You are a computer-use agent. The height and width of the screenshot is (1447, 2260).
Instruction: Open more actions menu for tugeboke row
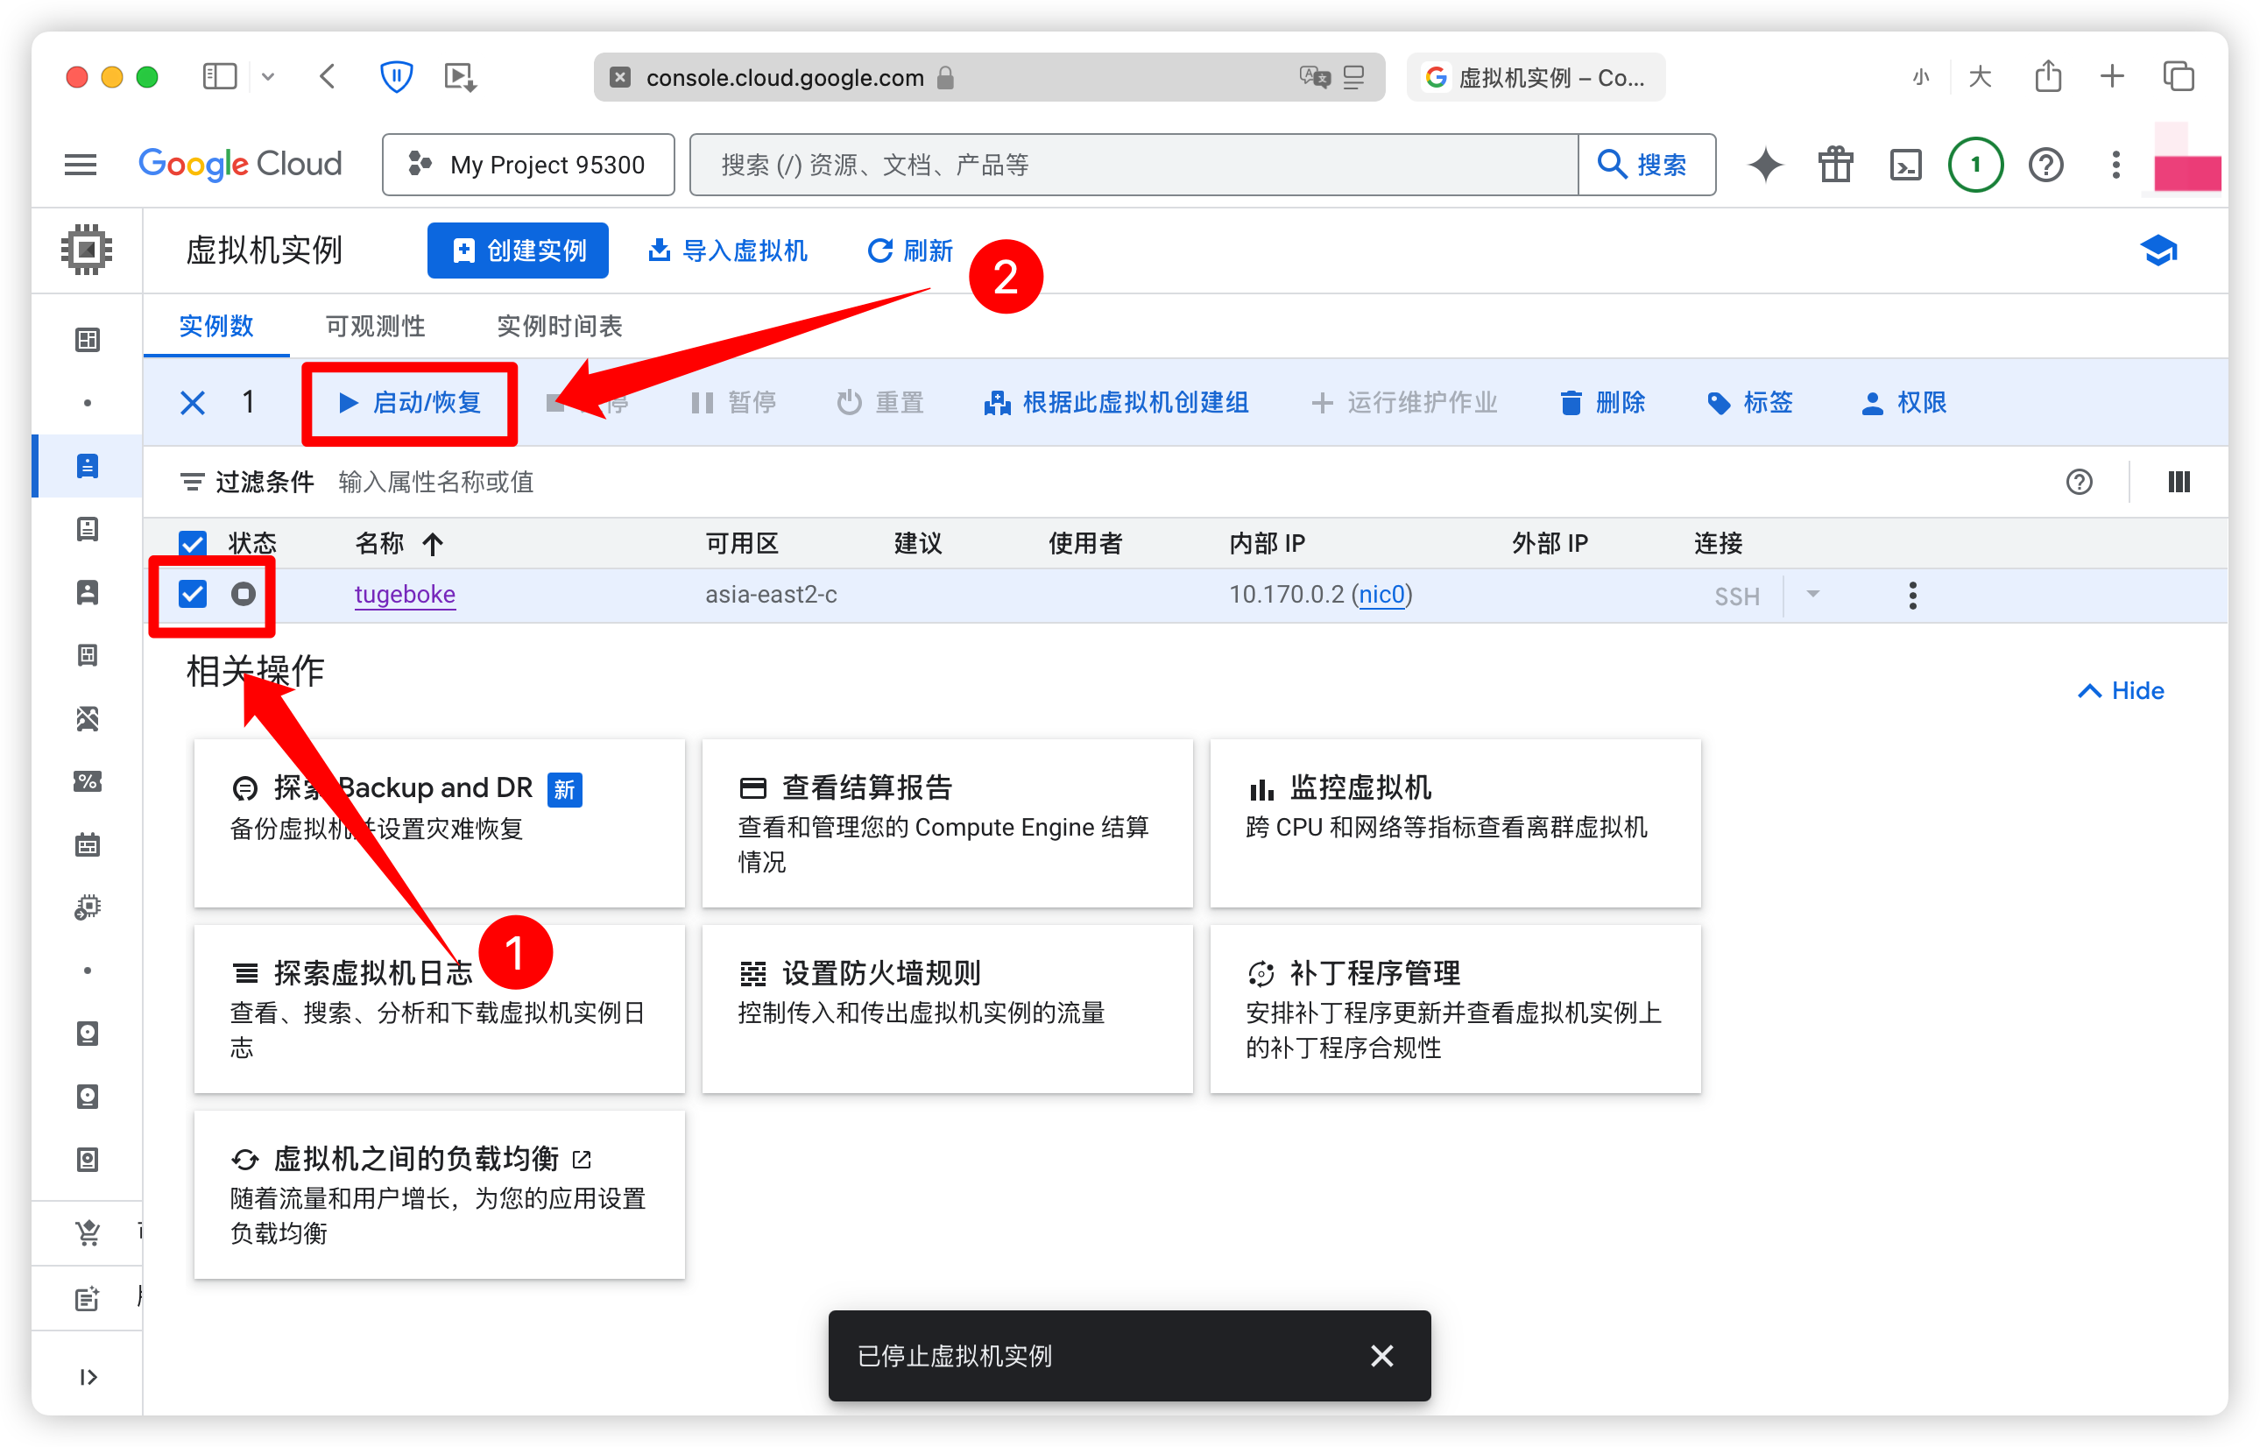1912,595
